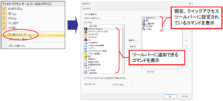Choose リボンの最小化 menu entry
This screenshot has height=101, width=223.
(x=17, y=46)
